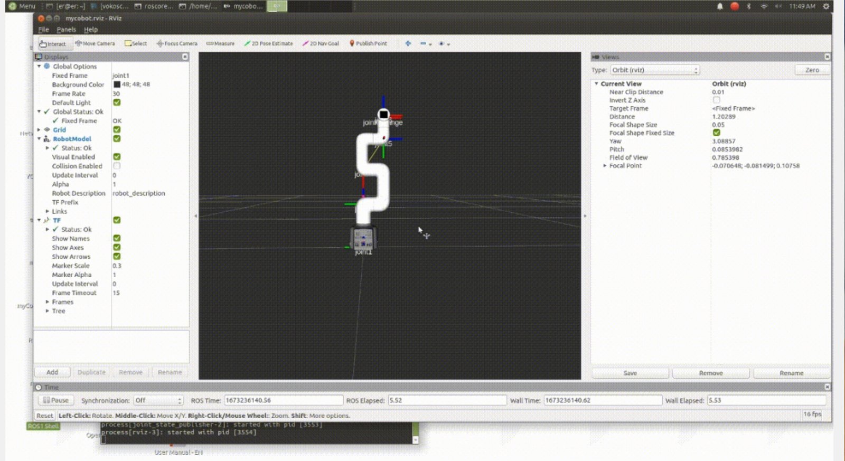Pause the time with Pause button
The width and height of the screenshot is (845, 461).
pos(55,400)
